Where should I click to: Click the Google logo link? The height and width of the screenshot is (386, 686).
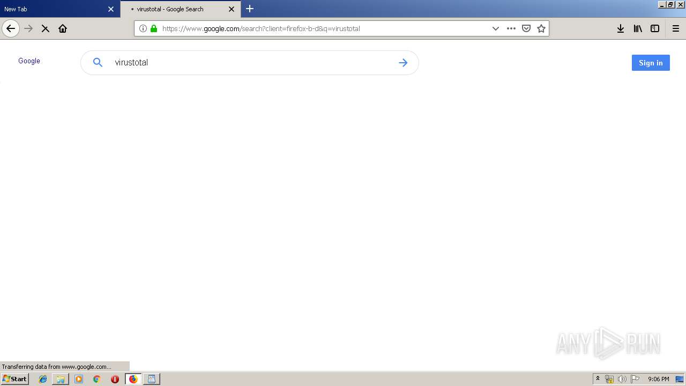pyautogui.click(x=29, y=61)
